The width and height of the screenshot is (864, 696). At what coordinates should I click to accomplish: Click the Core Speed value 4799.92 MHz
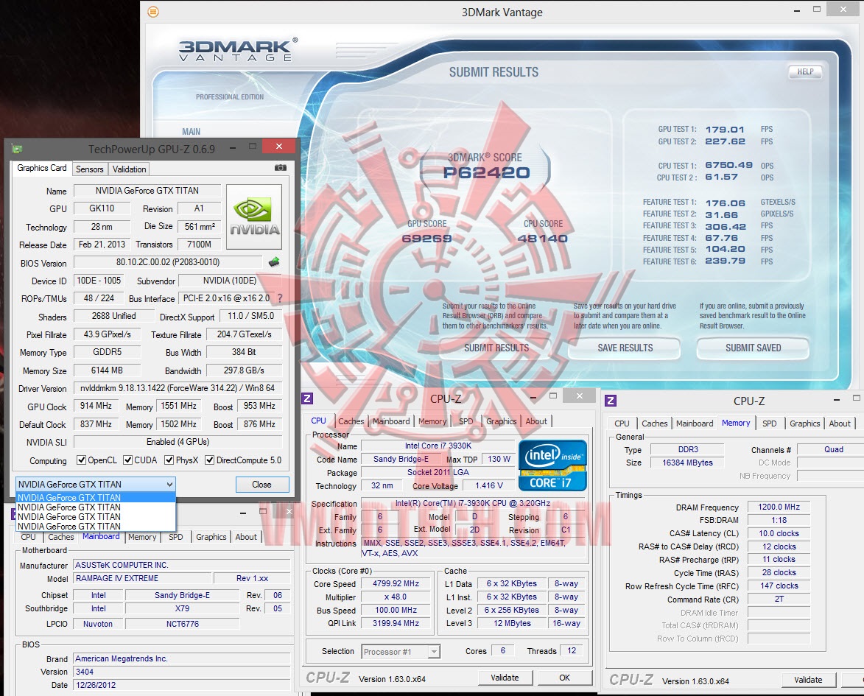(396, 583)
